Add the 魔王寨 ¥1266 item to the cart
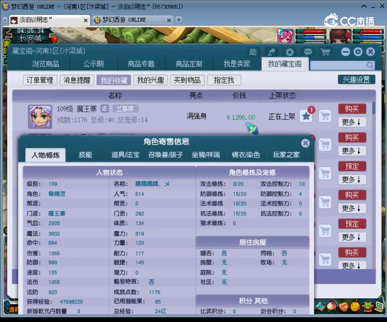Screen dimensions: 387x322 pyautogui.click(x=325, y=116)
